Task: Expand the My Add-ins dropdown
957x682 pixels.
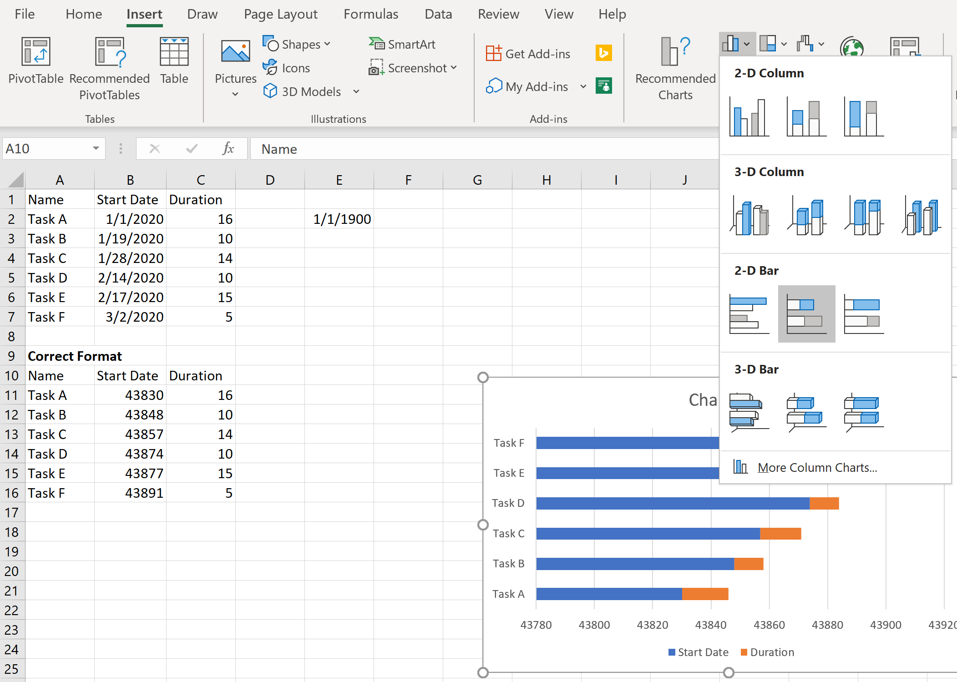Action: tap(584, 86)
